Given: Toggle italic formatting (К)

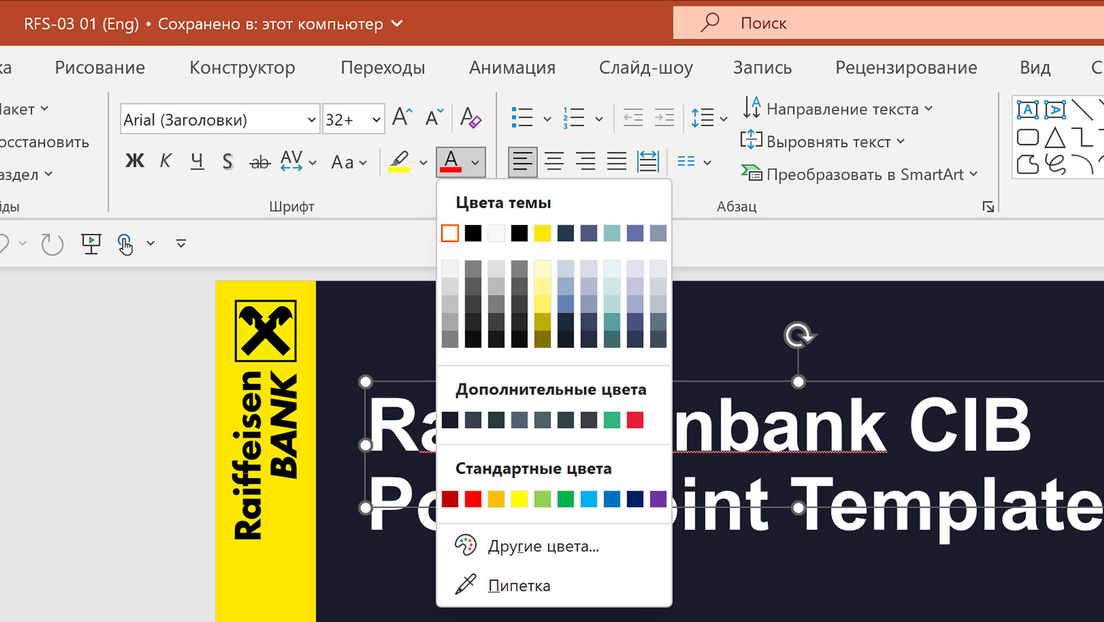Looking at the screenshot, I should pos(166,162).
